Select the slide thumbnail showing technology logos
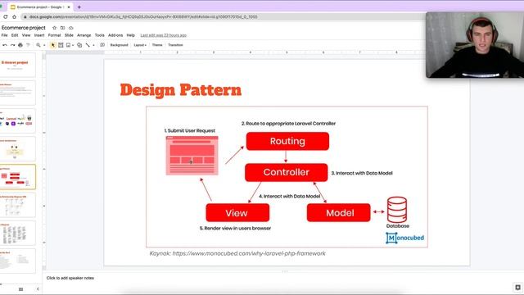 click(17, 120)
